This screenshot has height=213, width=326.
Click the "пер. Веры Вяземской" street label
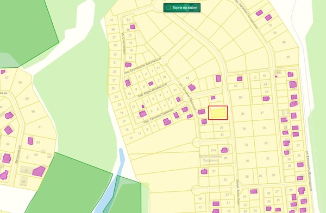[x=153, y=91]
